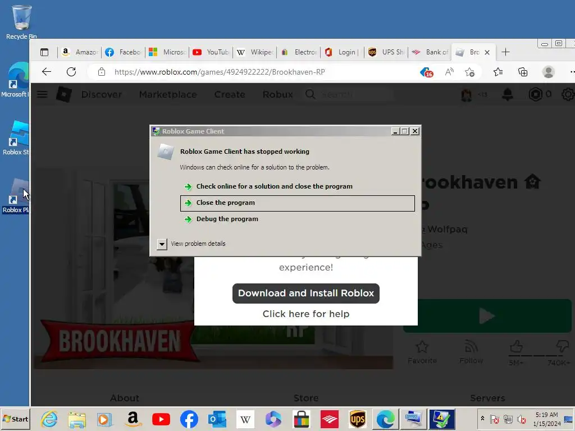This screenshot has width=575, height=431.
Task: Open Robux in Roblox navigation
Action: [x=277, y=94]
